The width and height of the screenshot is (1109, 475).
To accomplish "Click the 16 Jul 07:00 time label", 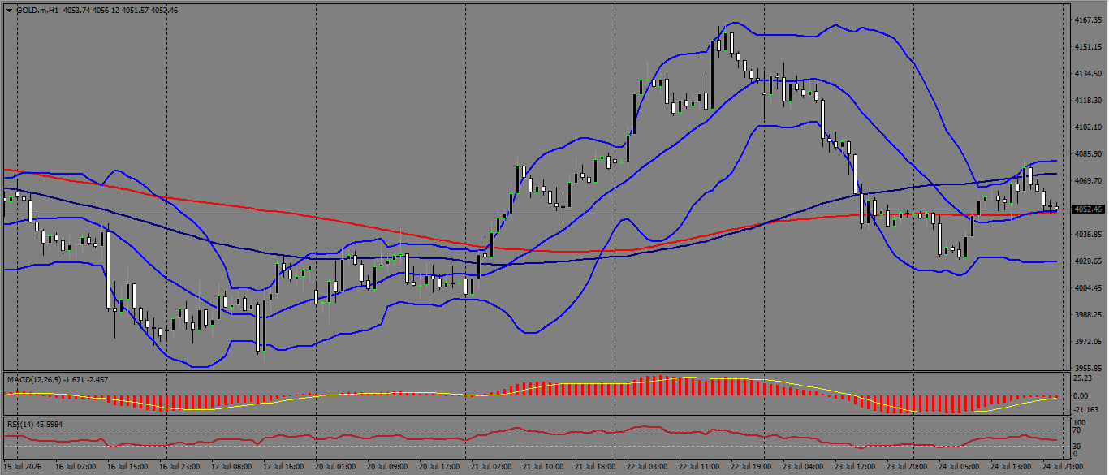I will tap(77, 468).
